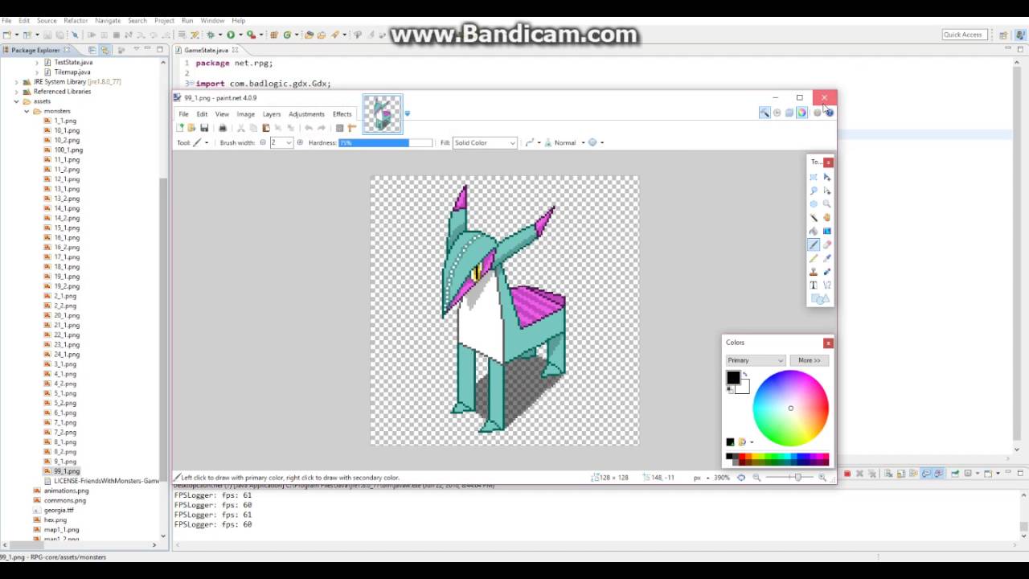The image size is (1029, 579).
Task: Click the Eclipse Debug bug icon
Action: pyautogui.click(x=211, y=35)
